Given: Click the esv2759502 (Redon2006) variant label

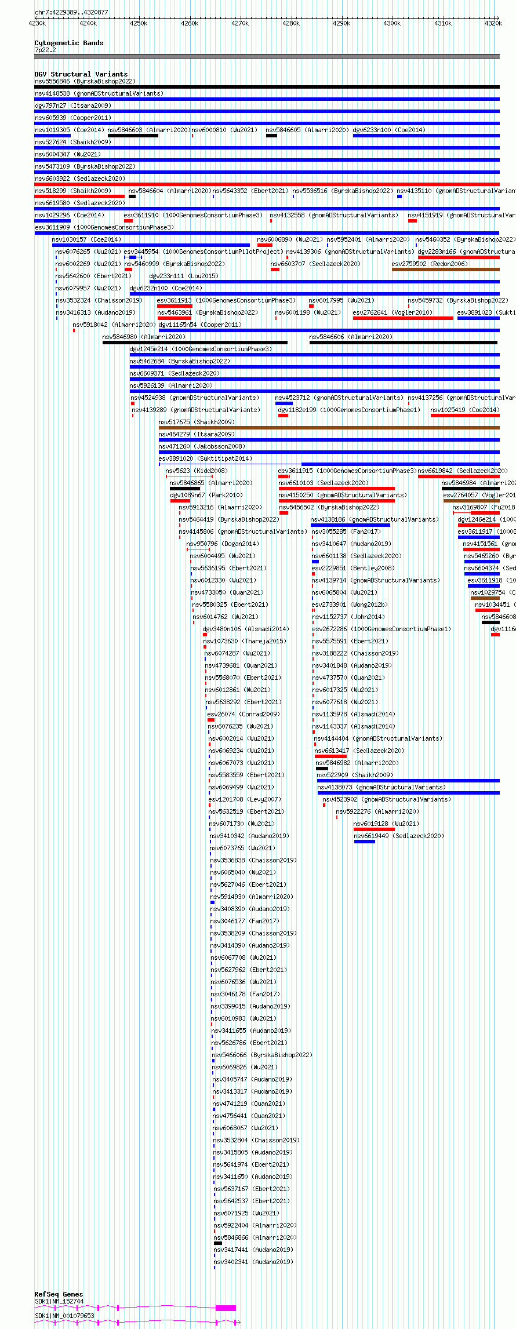Looking at the screenshot, I should (430, 264).
